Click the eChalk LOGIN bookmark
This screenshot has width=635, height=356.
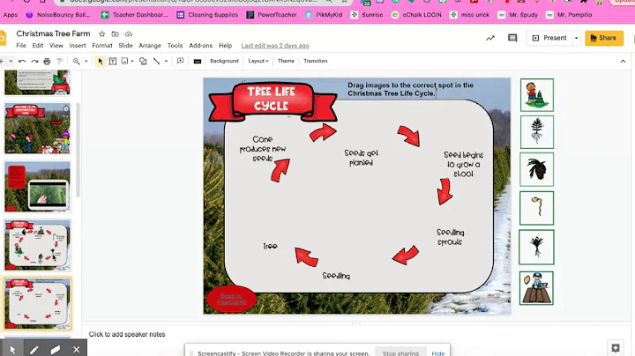click(x=416, y=15)
